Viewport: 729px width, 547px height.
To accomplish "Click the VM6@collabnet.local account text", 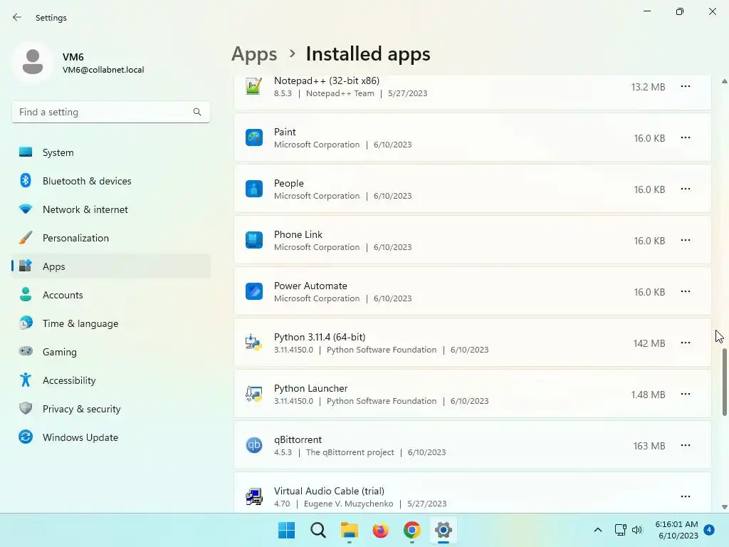I will coord(103,70).
